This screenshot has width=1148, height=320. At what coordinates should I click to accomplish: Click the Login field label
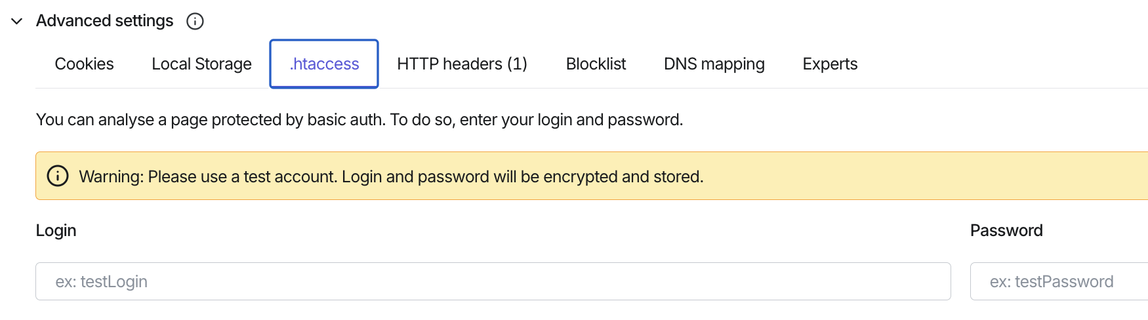coord(56,230)
